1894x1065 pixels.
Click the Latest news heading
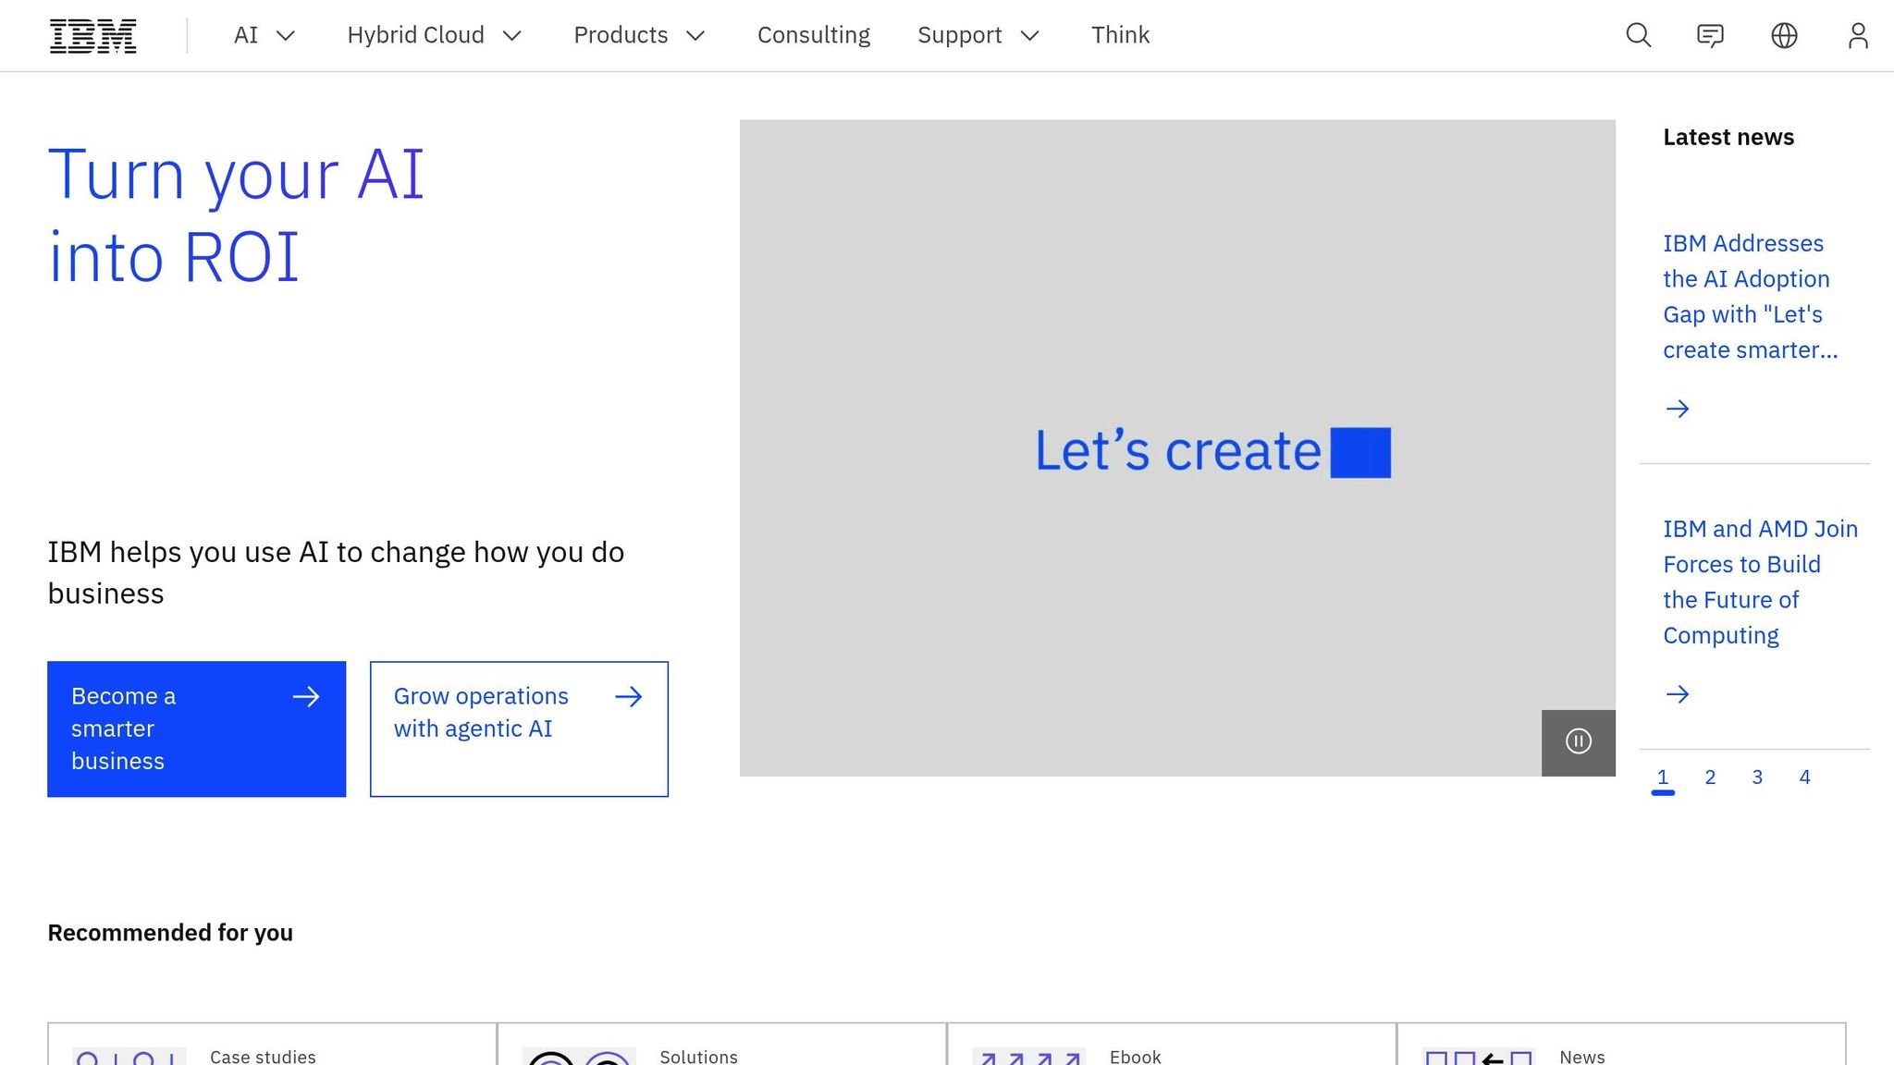click(1728, 137)
